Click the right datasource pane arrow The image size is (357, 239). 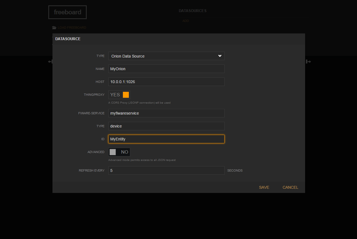tap(308, 61)
